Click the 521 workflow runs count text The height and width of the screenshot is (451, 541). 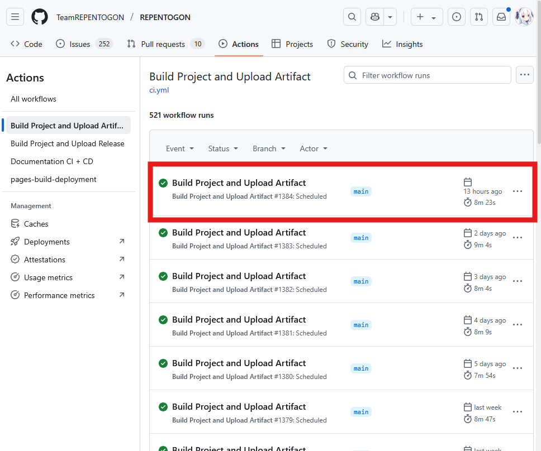(182, 115)
